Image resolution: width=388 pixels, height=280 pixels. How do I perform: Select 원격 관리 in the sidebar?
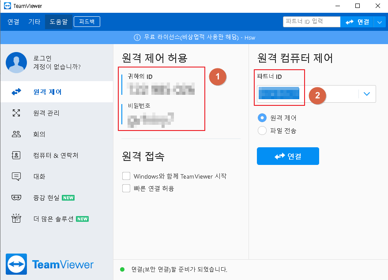(57, 113)
